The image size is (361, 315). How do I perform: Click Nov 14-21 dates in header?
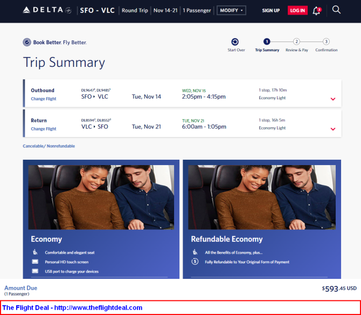point(165,11)
